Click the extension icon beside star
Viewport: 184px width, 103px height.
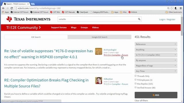(176, 8)
